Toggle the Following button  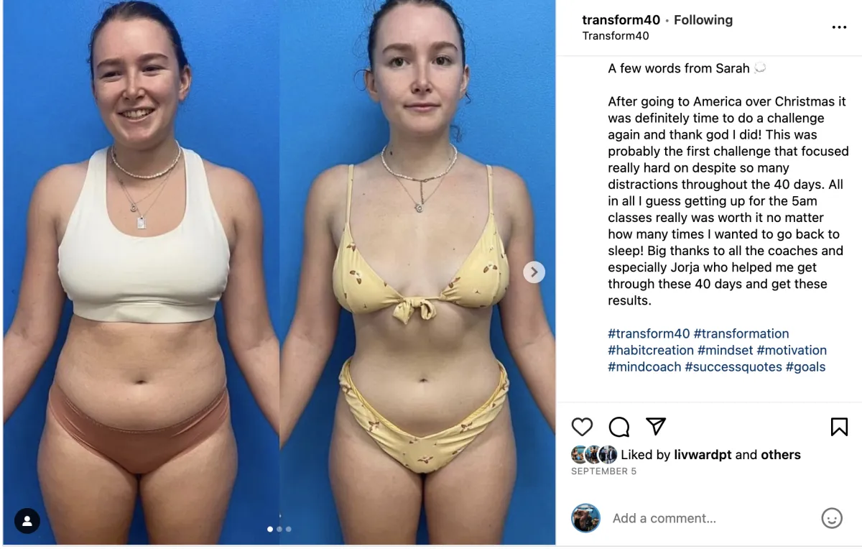coord(703,20)
